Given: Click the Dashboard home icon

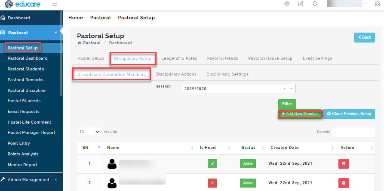Looking at the screenshot, I should point(3,18).
